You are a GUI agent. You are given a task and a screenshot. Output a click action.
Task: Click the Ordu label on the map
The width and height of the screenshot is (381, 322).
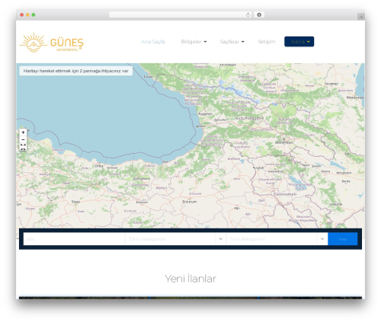coord(98,166)
